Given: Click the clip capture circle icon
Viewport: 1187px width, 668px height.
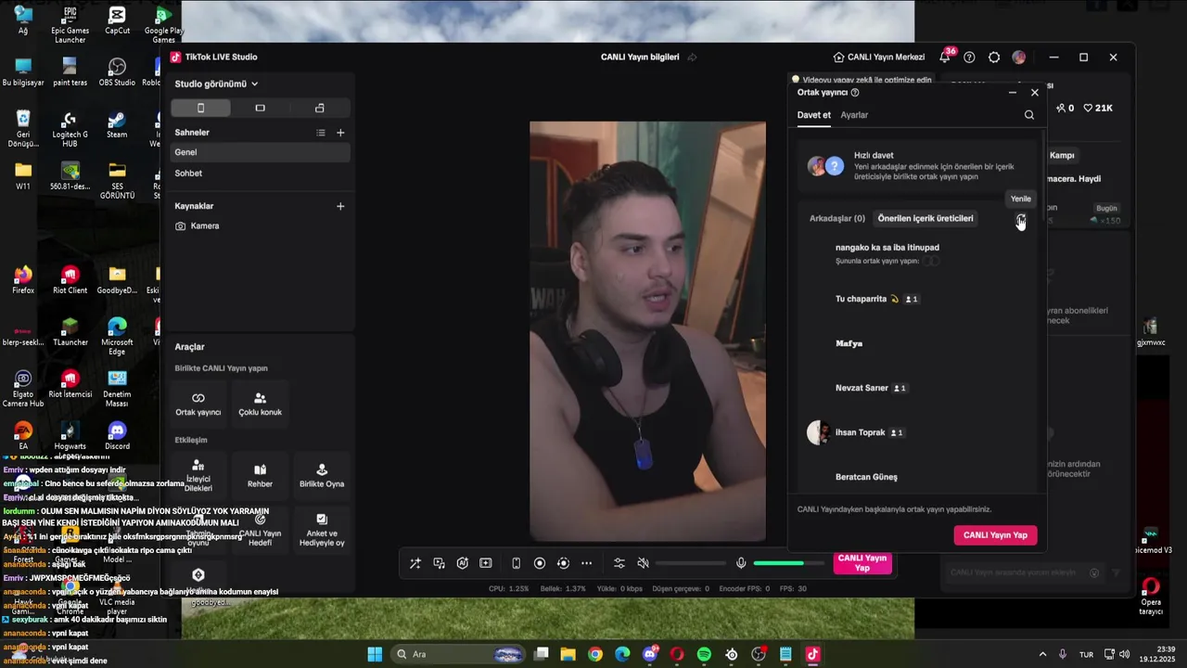Looking at the screenshot, I should click(x=563, y=563).
